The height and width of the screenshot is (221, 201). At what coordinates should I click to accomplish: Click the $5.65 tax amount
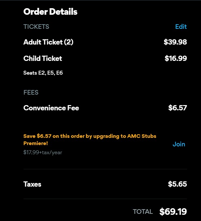[177, 184]
